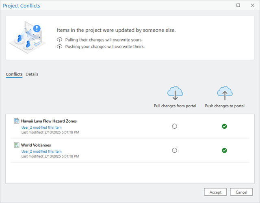Choose pull from portal for World Volcanoes
This screenshot has width=260, height=203.
click(175, 150)
